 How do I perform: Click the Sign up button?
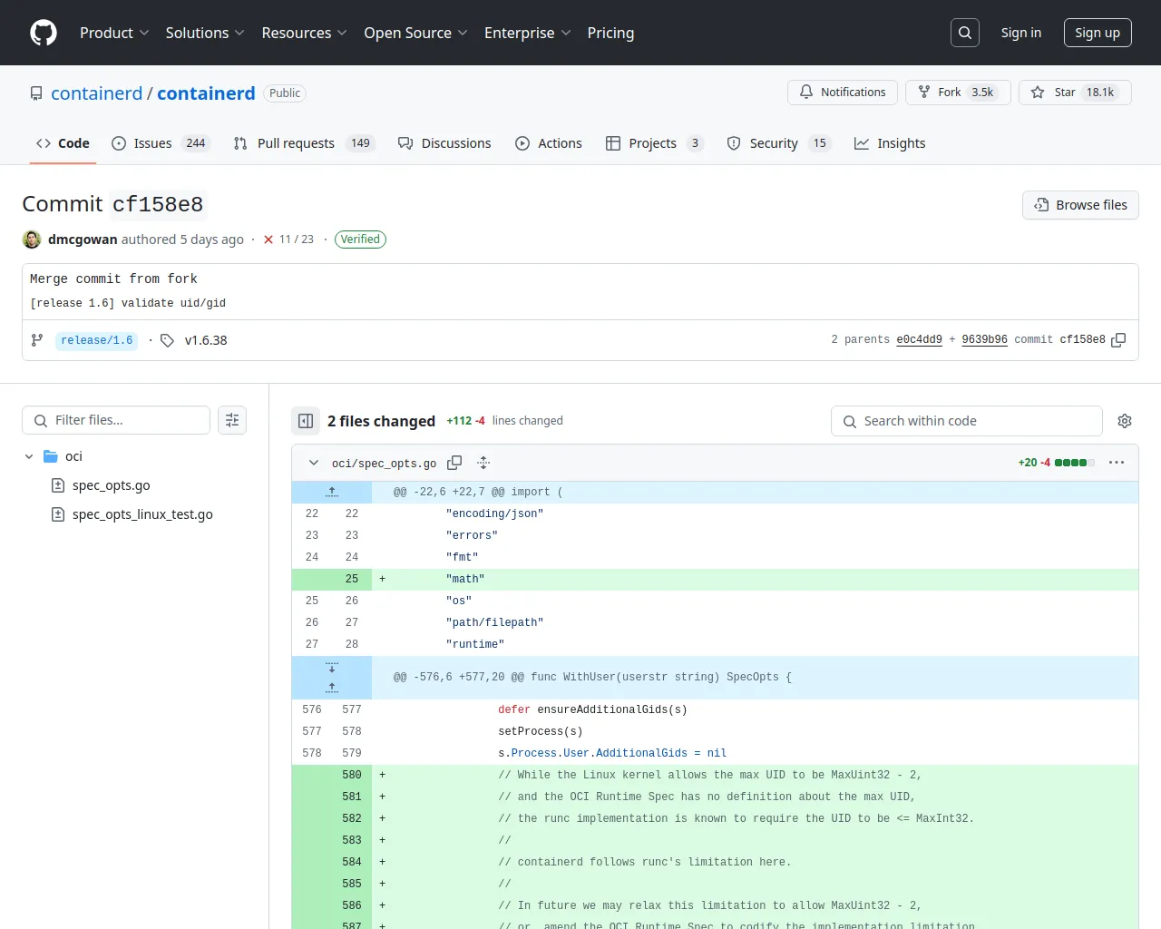tap(1098, 33)
